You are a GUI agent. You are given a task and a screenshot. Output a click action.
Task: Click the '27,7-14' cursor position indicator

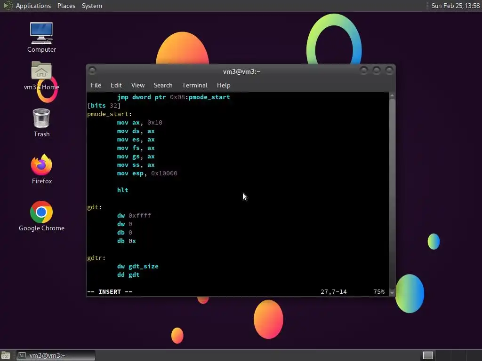coord(334,292)
